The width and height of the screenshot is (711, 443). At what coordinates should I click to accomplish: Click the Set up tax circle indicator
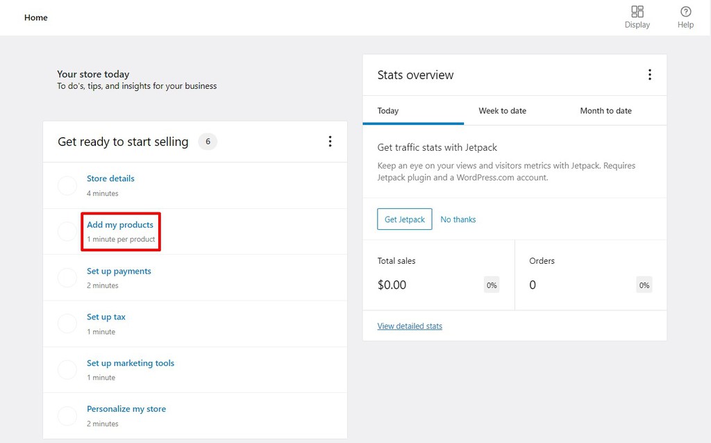67,324
